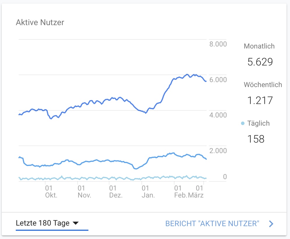Click the 01 Dez. date axis label

tap(116, 191)
